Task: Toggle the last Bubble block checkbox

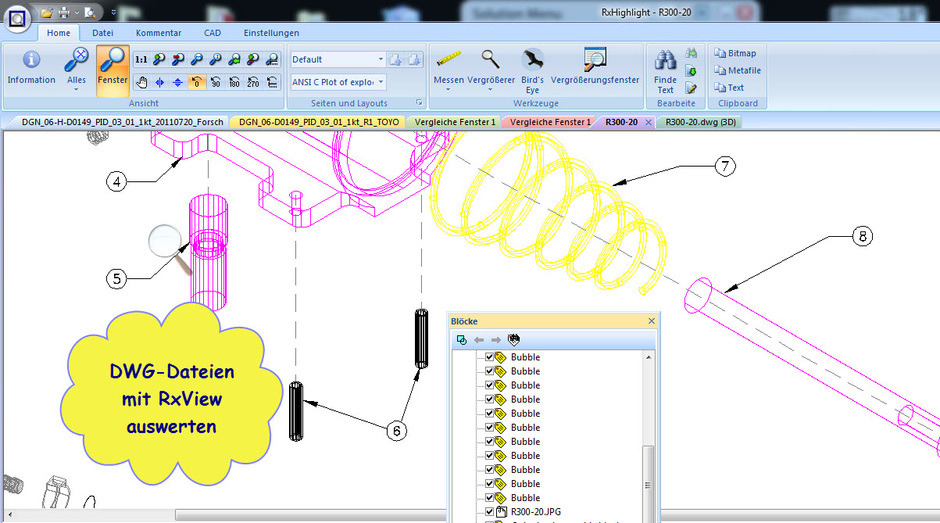Action: (x=488, y=497)
